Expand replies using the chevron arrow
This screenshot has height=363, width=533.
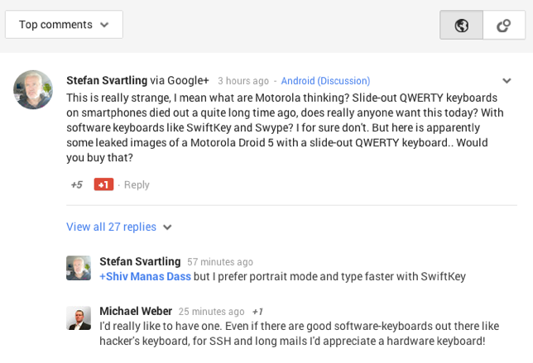[x=167, y=227]
